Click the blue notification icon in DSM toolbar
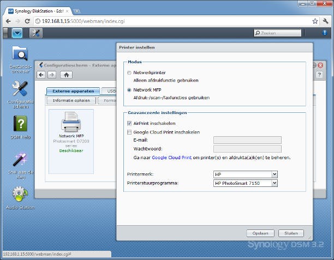This screenshot has width=334, height=260. 325,33
